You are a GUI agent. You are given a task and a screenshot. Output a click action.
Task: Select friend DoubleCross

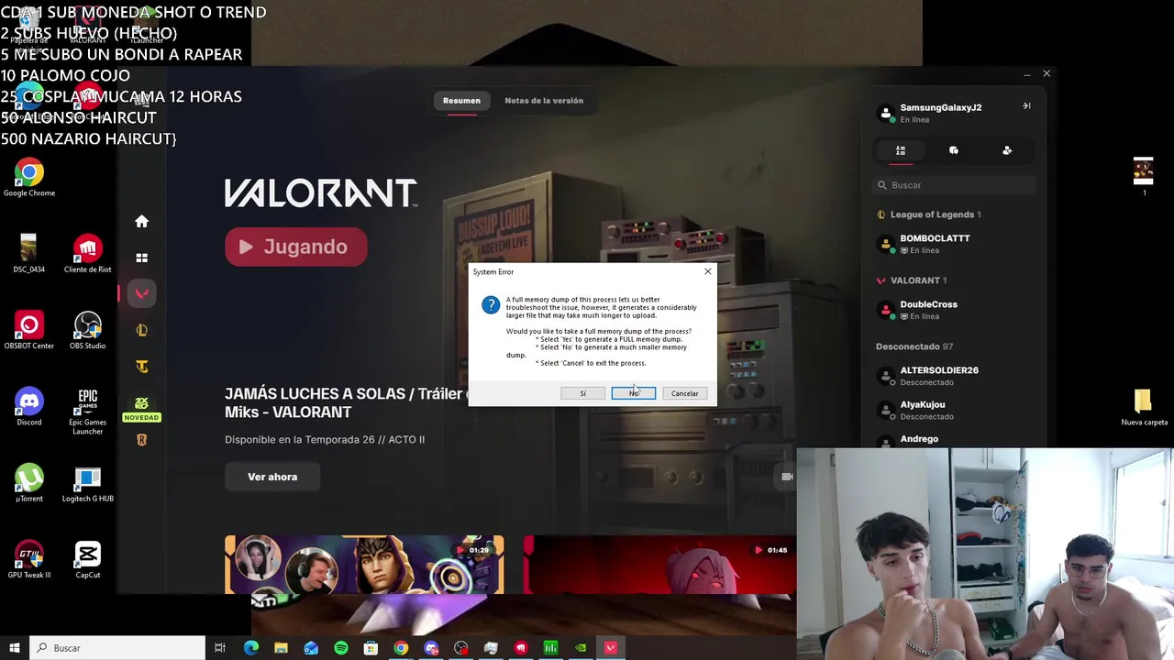click(954, 310)
